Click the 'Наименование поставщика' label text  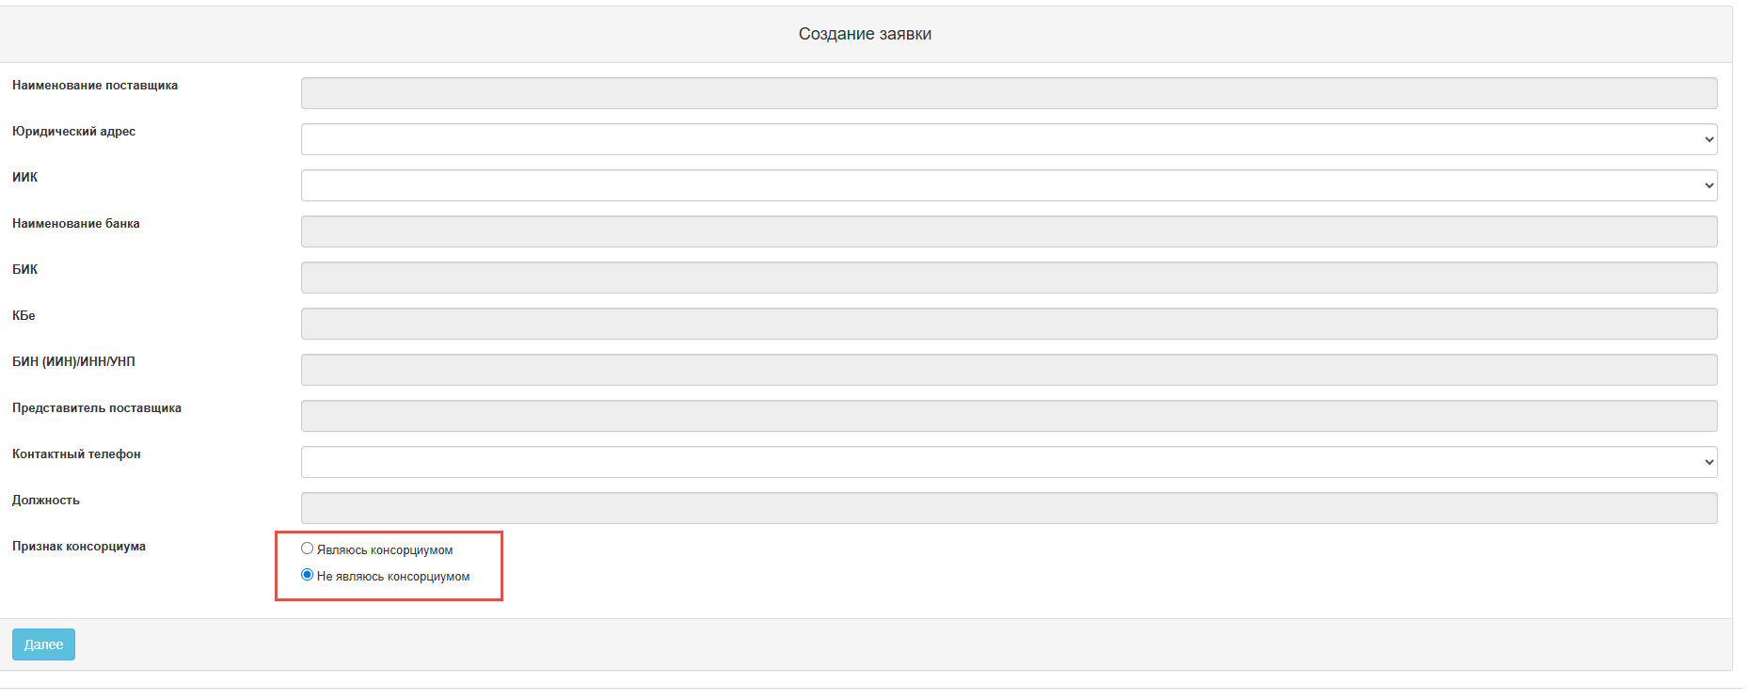95,86
